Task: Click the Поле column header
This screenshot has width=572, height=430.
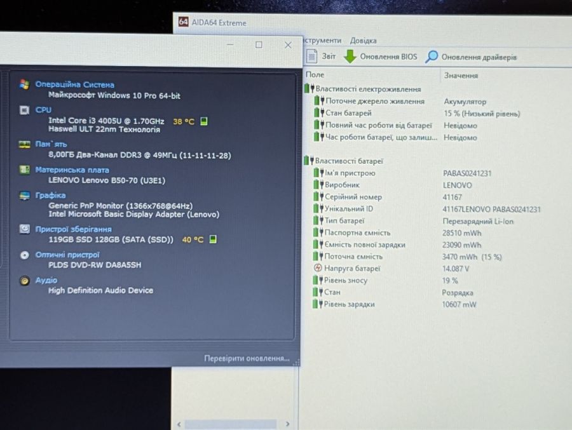Action: [x=315, y=75]
